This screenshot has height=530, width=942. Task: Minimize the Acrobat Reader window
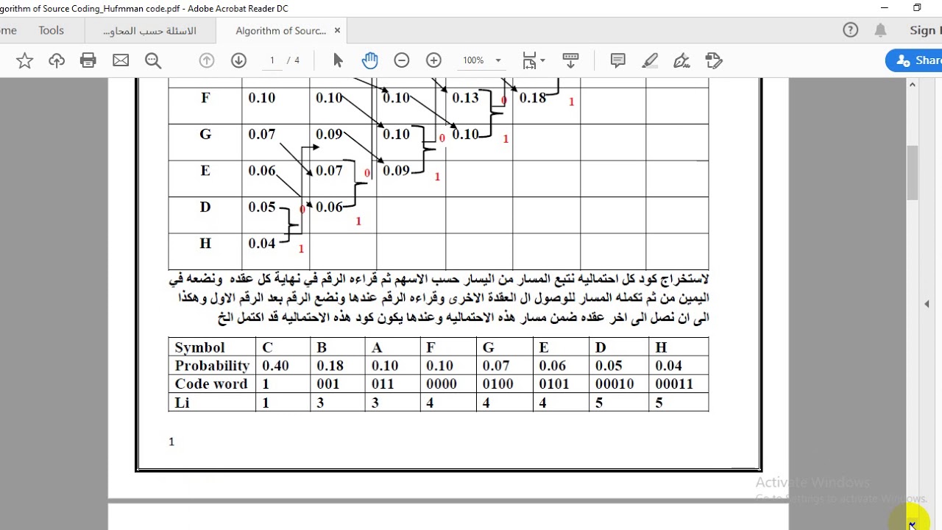(x=884, y=8)
